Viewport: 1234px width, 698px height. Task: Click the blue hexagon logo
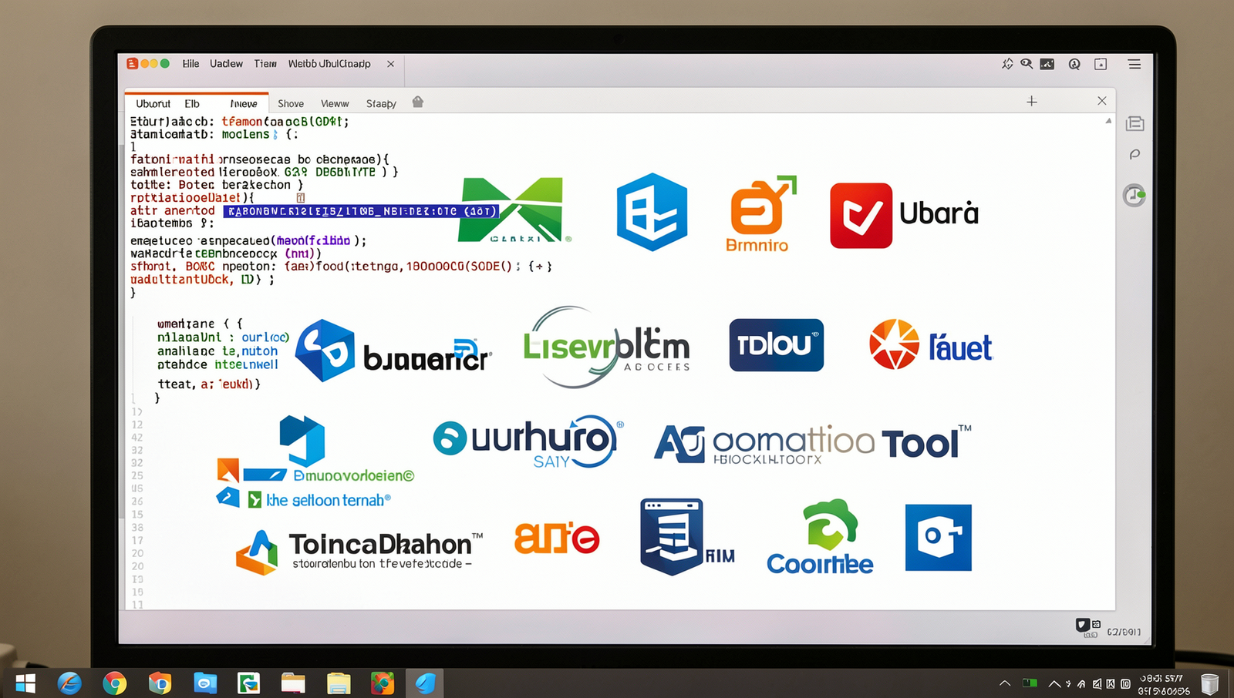point(652,212)
